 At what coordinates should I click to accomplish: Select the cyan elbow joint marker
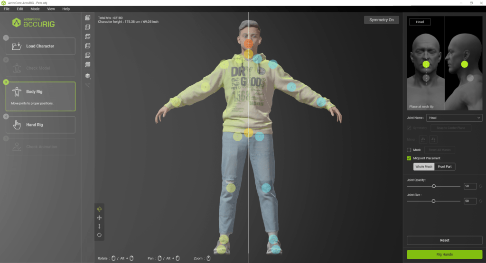(291, 87)
